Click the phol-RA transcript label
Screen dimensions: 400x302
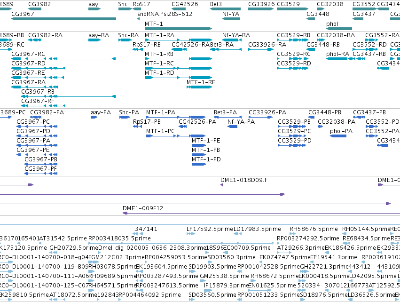tap(338, 54)
